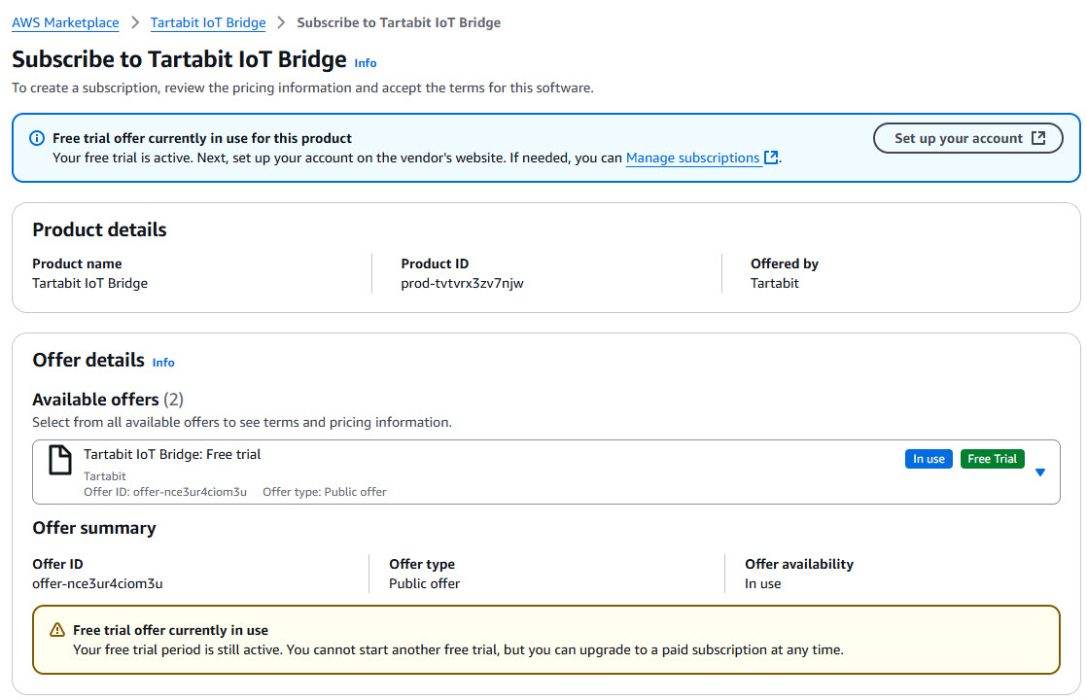Screen dimensions: 1087x700
Task: Click current breadcrumb Subscribe to Tartabit IoT Bridge
Action: 399,23
